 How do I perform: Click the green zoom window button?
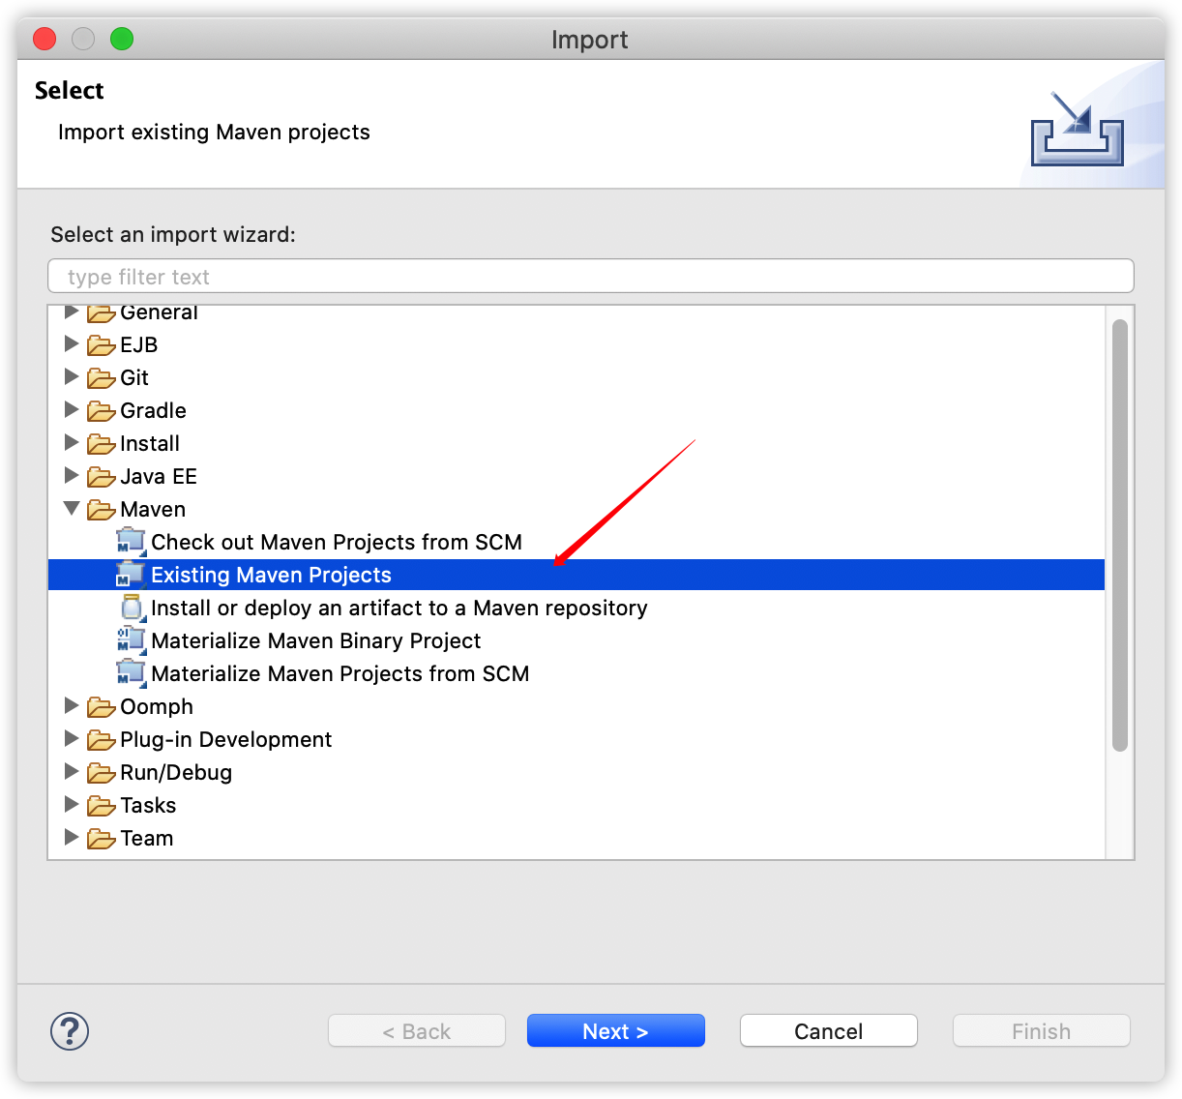click(122, 39)
